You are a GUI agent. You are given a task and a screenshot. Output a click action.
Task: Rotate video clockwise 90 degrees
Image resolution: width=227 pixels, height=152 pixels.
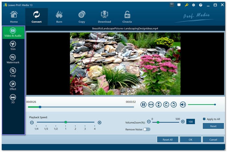pyautogui.click(x=166, y=105)
